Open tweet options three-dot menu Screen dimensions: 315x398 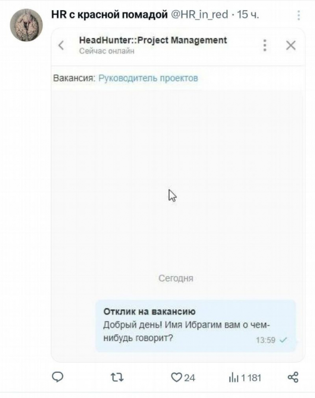[x=299, y=15]
